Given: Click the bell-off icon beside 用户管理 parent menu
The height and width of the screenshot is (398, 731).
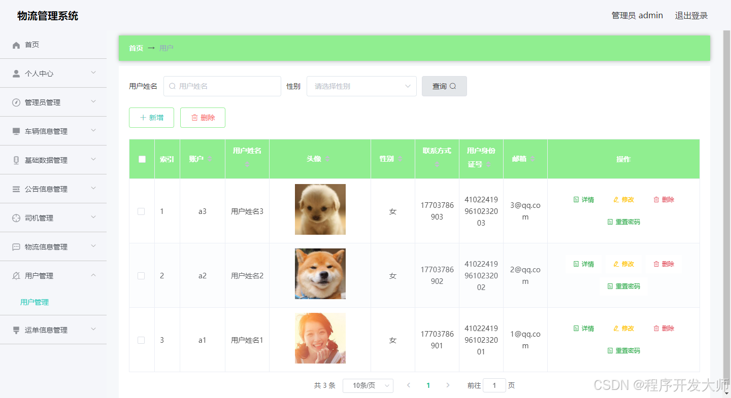Looking at the screenshot, I should pyautogui.click(x=16, y=276).
